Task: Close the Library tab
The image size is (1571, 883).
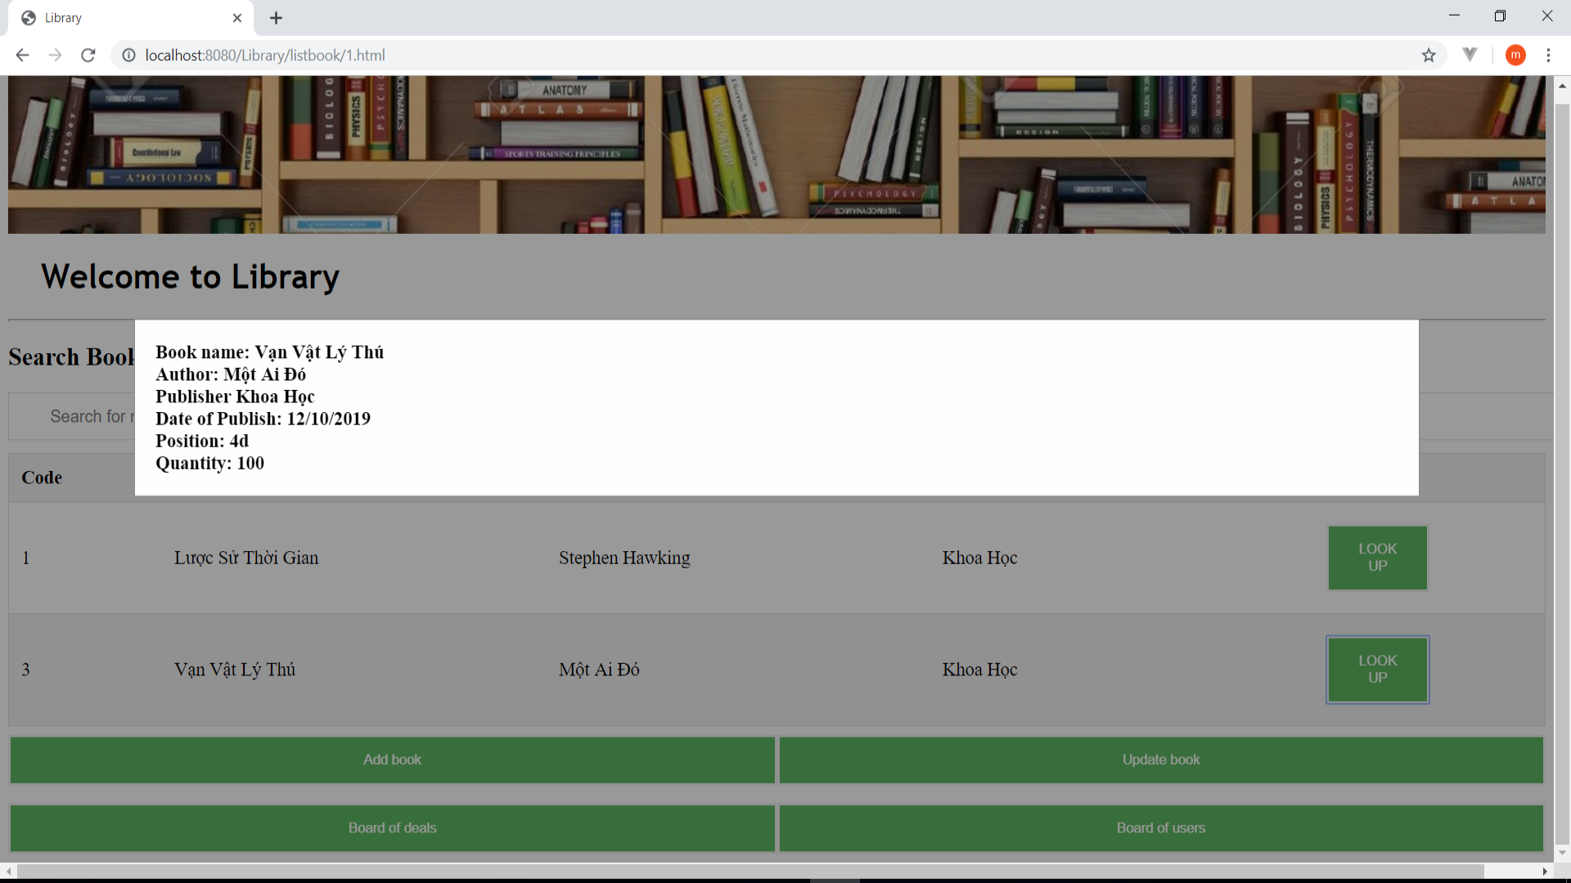Action: [x=237, y=18]
